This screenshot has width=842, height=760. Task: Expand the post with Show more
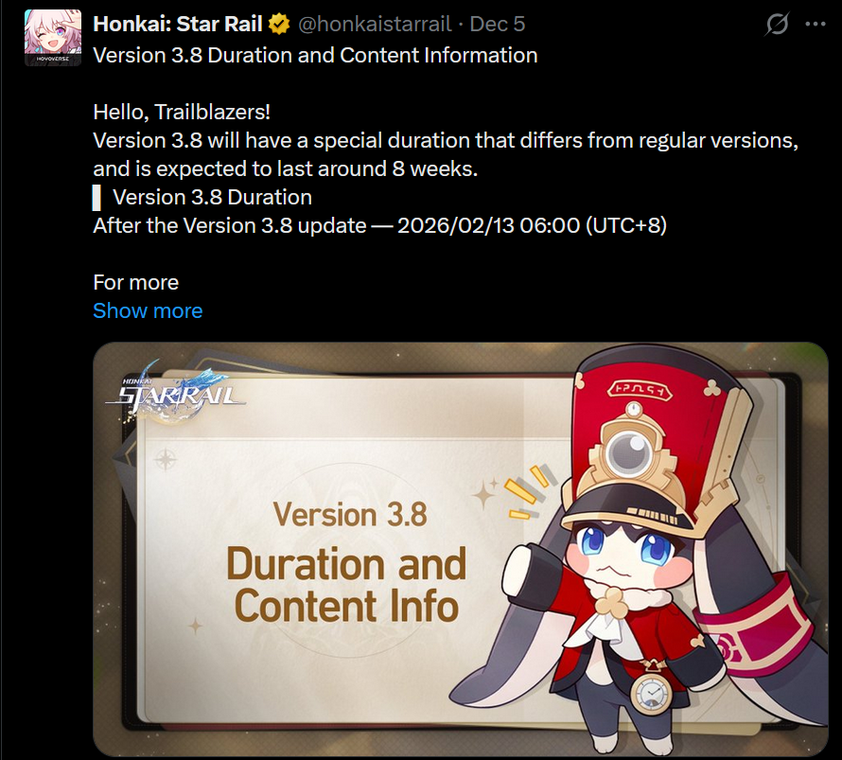click(x=148, y=310)
